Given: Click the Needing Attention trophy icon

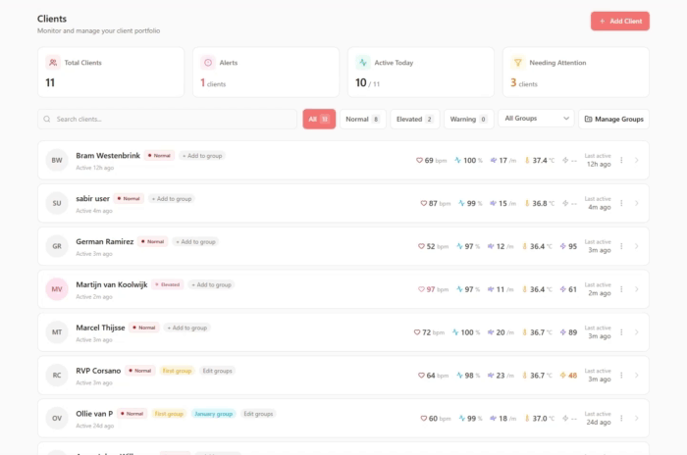Looking at the screenshot, I should tap(517, 63).
